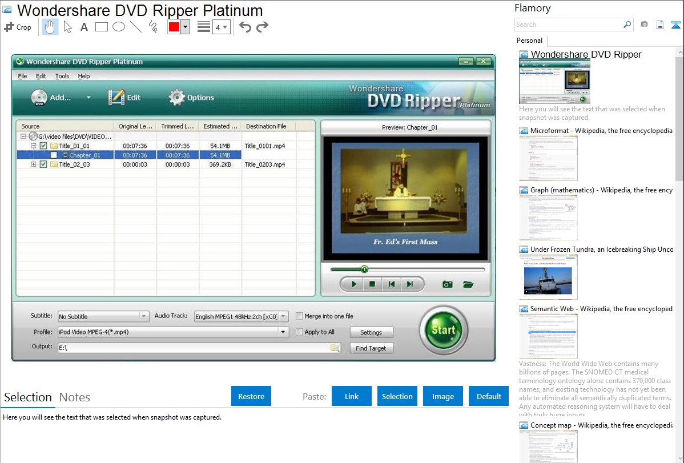Image resolution: width=684 pixels, height=463 pixels.
Task: Click the Restore button
Action: (251, 396)
